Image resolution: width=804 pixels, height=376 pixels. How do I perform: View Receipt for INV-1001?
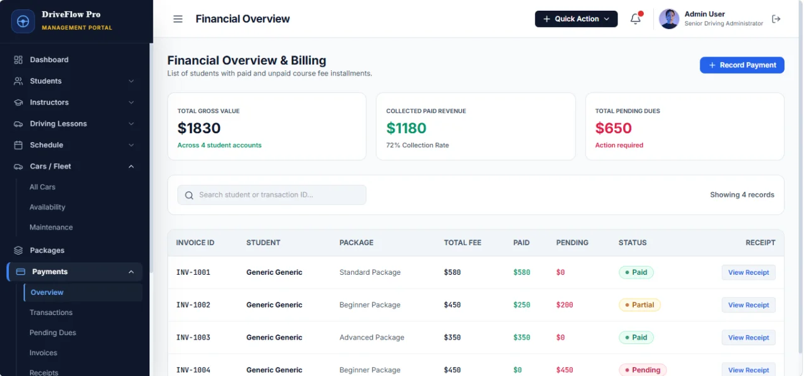tap(748, 272)
